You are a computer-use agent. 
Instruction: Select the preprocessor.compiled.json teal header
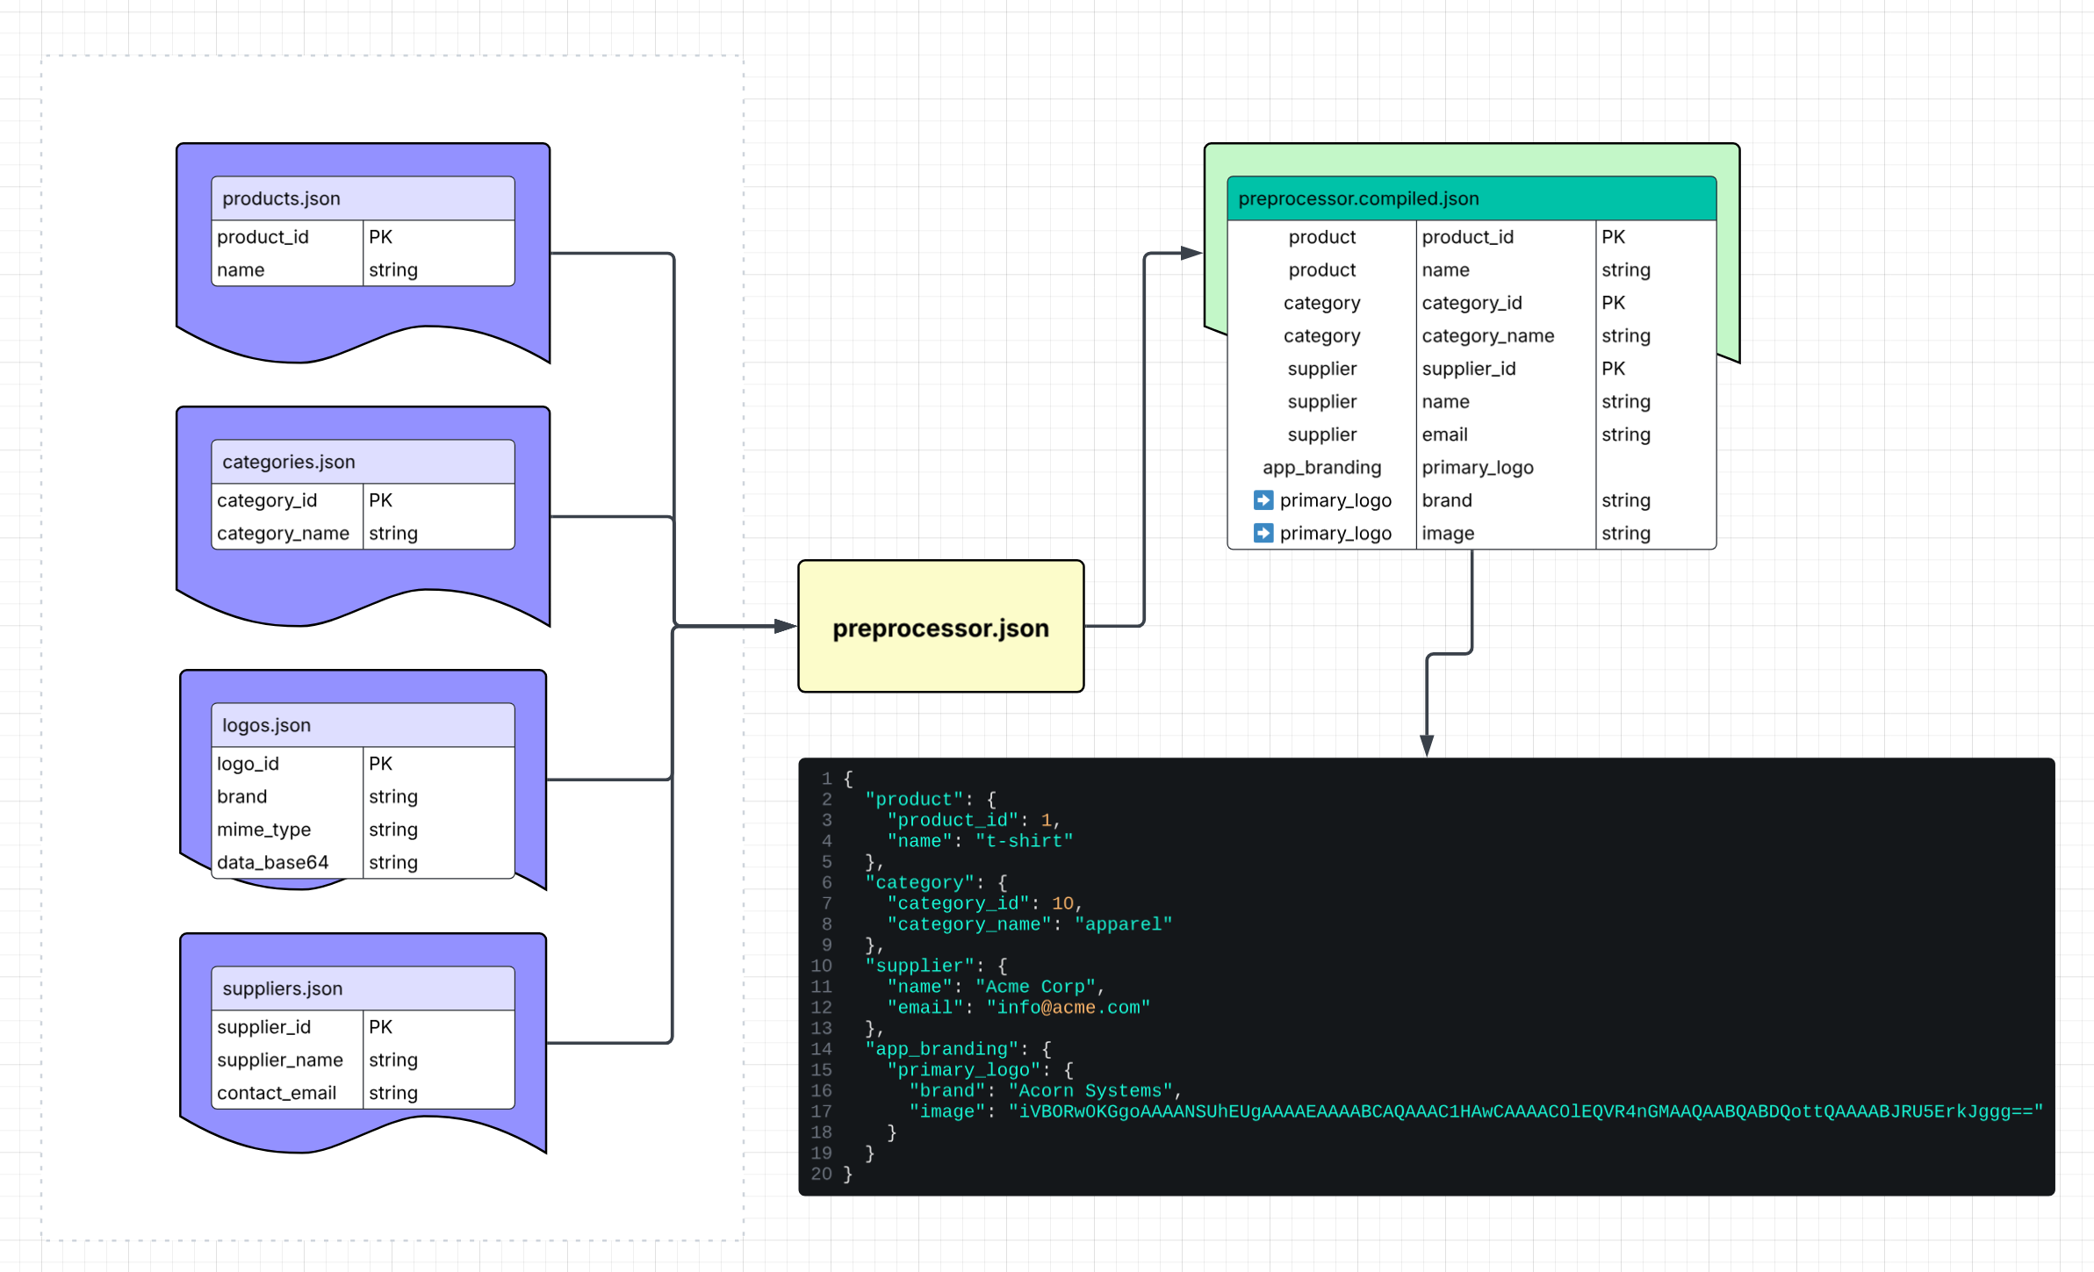1471,198
